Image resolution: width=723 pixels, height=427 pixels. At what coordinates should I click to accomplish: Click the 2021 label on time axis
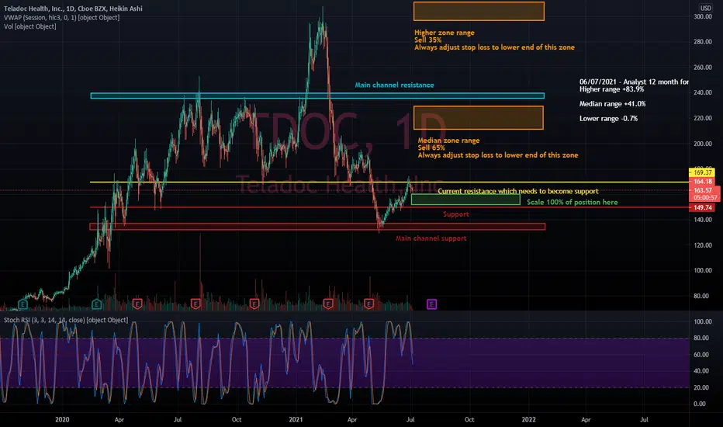pyautogui.click(x=296, y=419)
